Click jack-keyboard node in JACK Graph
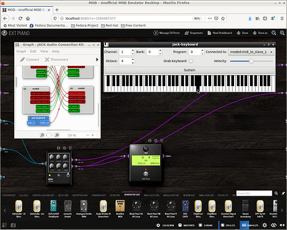This screenshot has height=230, width=287. tap(38, 121)
